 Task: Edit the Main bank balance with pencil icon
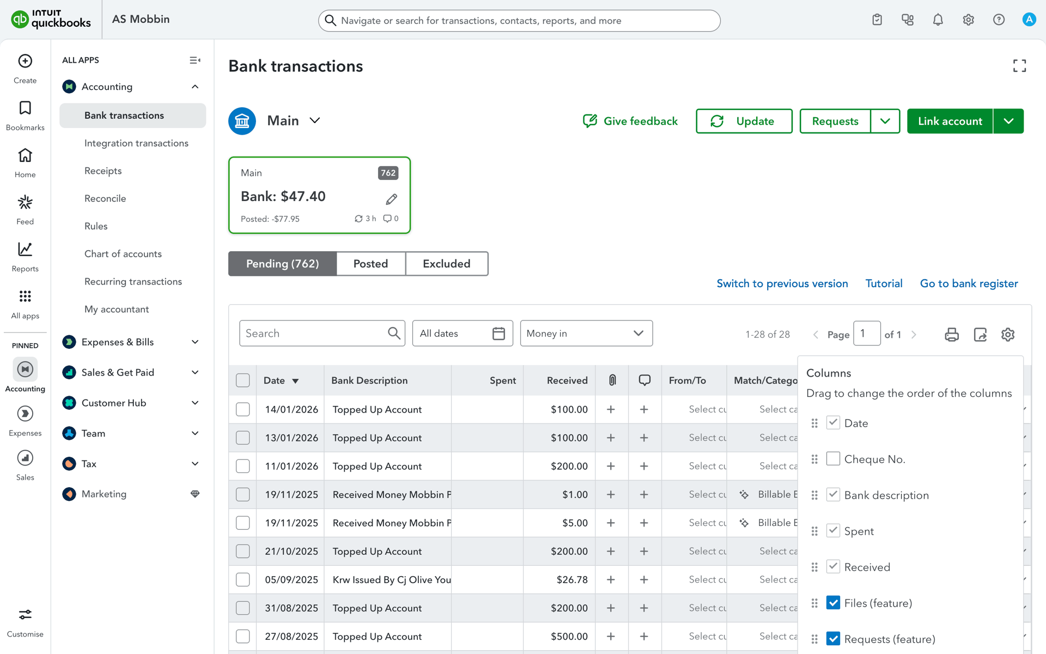coord(391,199)
